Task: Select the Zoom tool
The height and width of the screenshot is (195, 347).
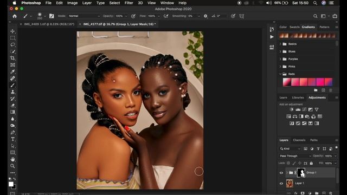Action: click(12, 166)
